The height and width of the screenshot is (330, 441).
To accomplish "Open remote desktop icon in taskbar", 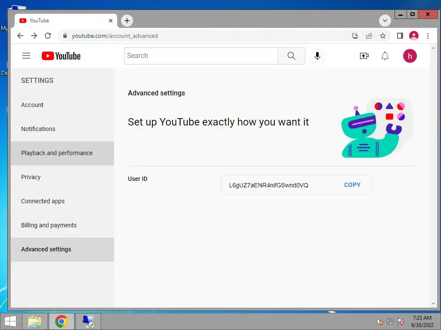I will tap(88, 321).
